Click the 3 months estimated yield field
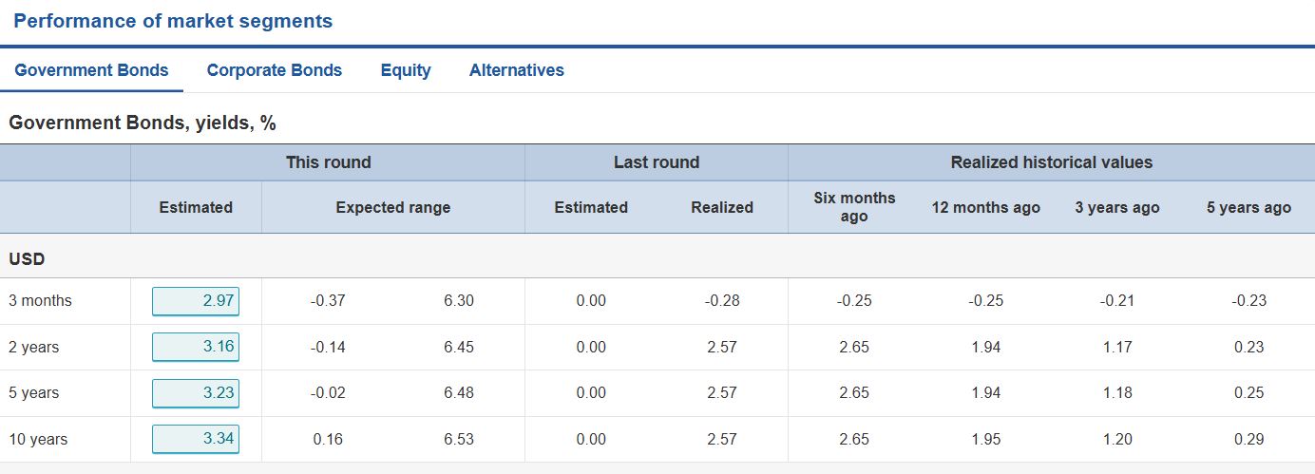Screen dimensions: 1315x474 pos(196,301)
